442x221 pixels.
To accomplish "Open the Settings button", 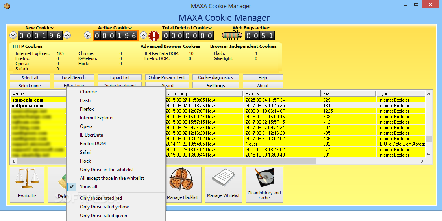I will pyautogui.click(x=216, y=85).
